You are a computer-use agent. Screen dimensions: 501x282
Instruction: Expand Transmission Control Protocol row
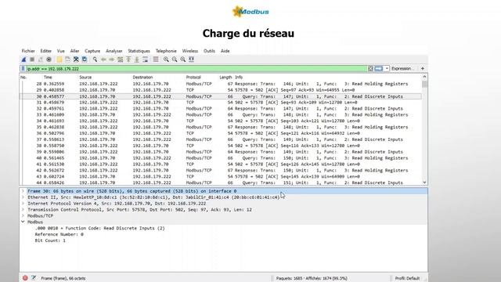click(23, 210)
